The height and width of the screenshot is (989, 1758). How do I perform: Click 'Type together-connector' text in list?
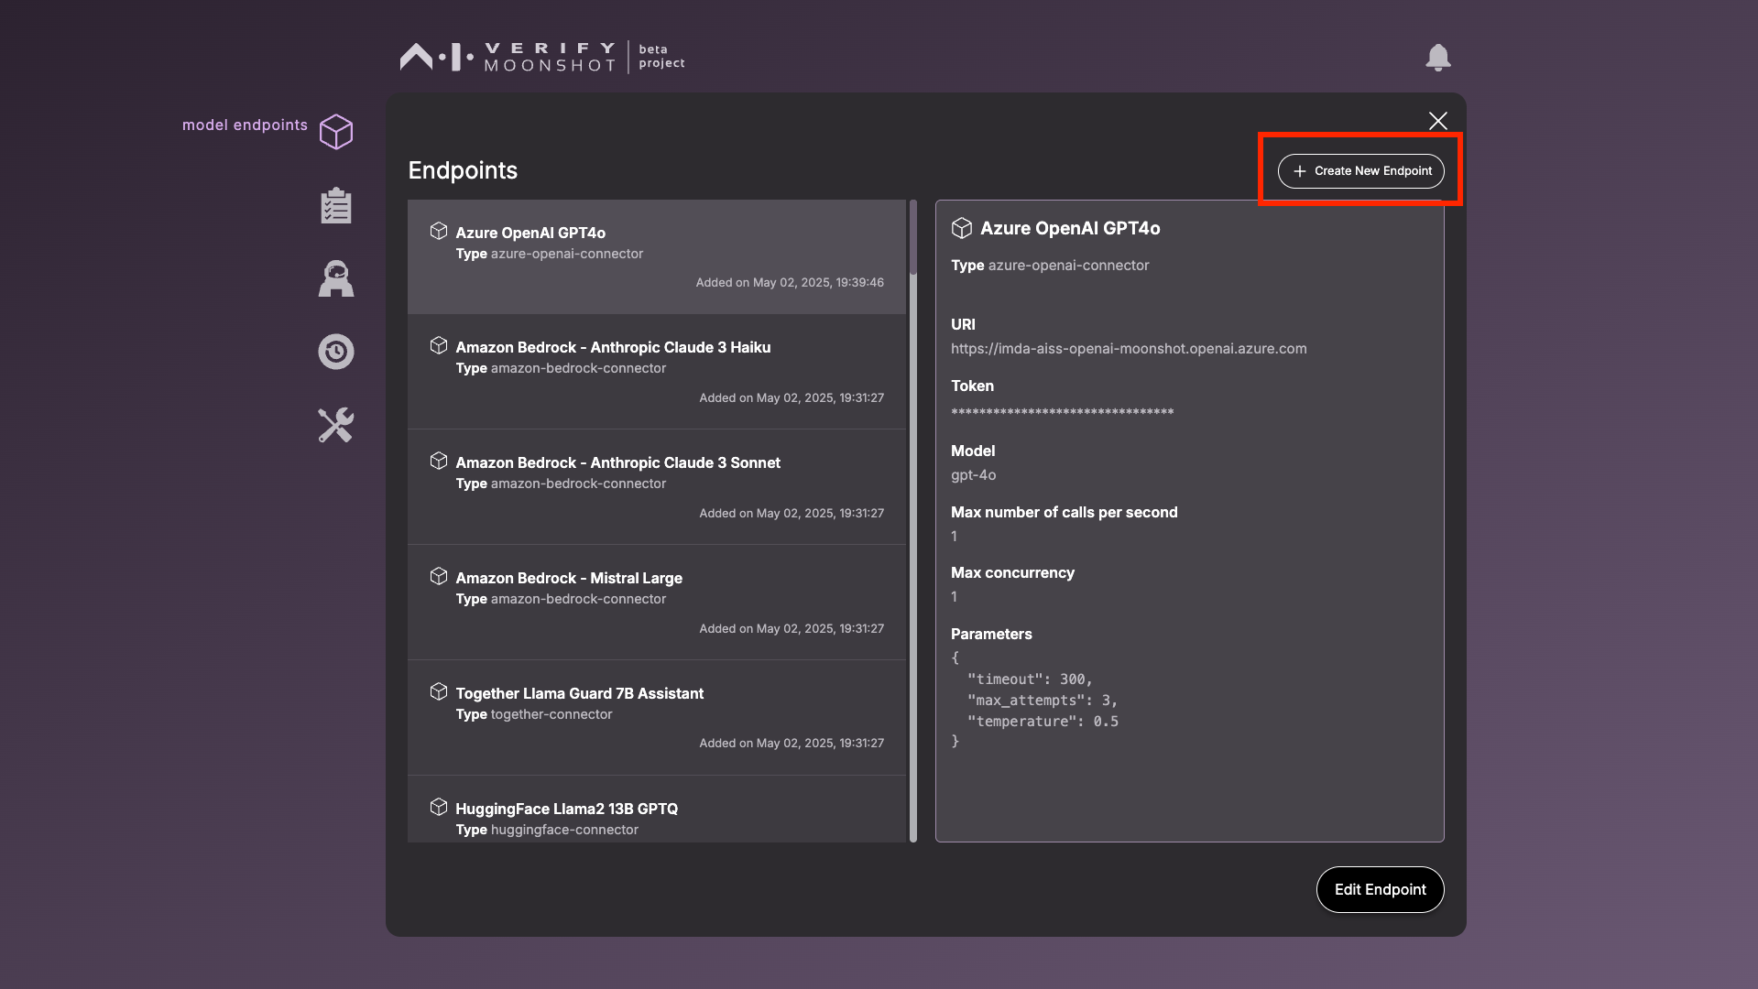534,714
